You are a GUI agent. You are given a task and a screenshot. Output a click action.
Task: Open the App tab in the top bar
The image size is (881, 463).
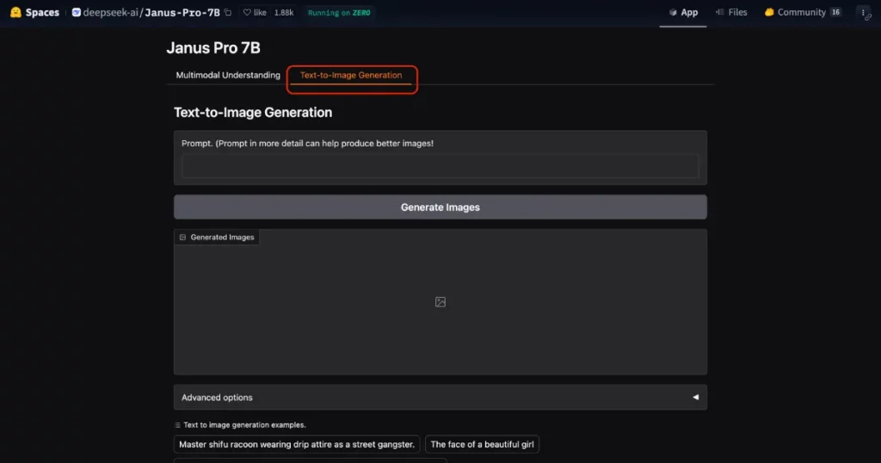pyautogui.click(x=683, y=13)
